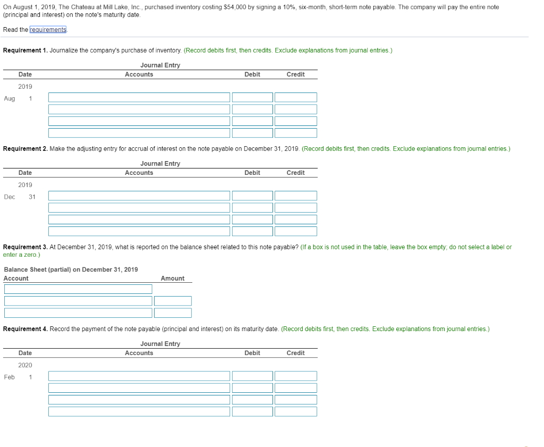
Task: Click the 'Requirement 4.' heading text
Action: tap(25, 328)
